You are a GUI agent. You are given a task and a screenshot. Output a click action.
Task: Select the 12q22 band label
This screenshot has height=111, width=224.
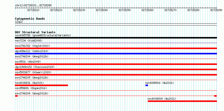tap(19, 22)
